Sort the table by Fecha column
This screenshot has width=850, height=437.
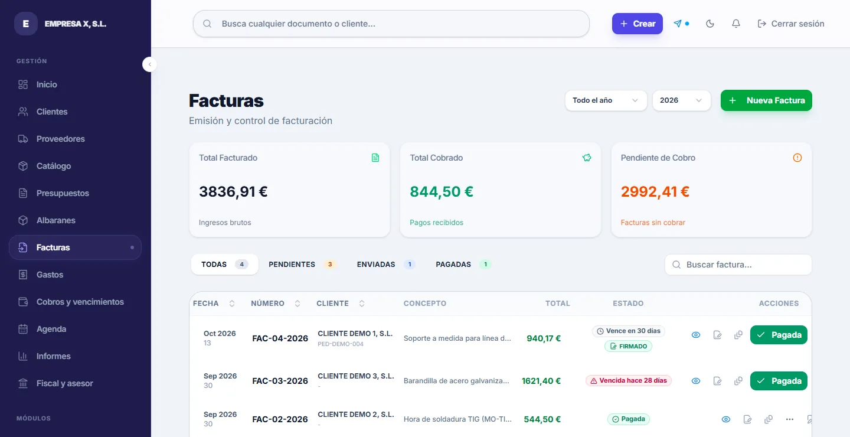[x=232, y=304]
